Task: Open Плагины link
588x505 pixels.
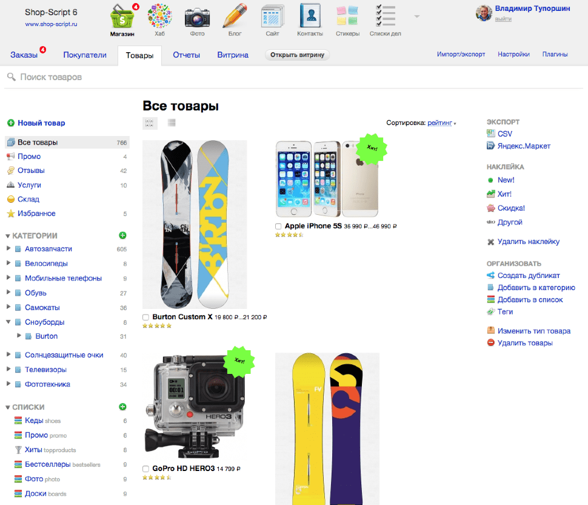Action: click(x=555, y=55)
